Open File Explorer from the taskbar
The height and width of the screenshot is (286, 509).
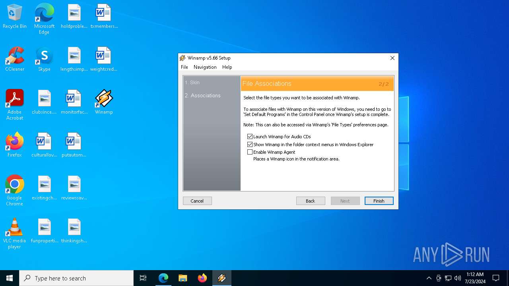[x=183, y=278]
